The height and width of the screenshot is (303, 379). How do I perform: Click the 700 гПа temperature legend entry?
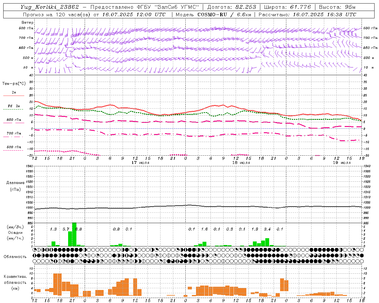point(14,133)
